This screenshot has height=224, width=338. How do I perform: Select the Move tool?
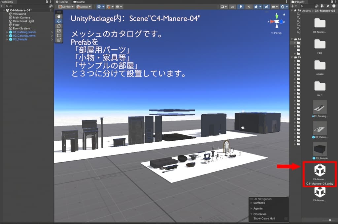pyautogui.click(x=59, y=21)
